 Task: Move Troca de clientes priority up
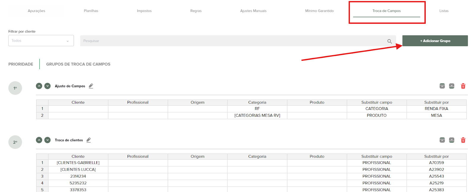(x=39, y=140)
